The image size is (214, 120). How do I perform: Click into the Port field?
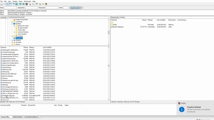(66, 8)
